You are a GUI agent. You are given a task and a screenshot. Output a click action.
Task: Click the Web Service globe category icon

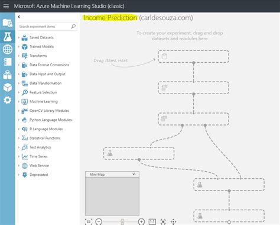24,166
